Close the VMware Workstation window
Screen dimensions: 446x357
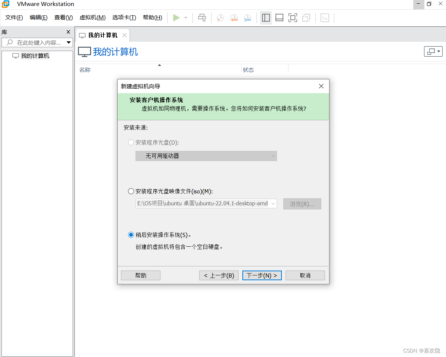(x=440, y=4)
